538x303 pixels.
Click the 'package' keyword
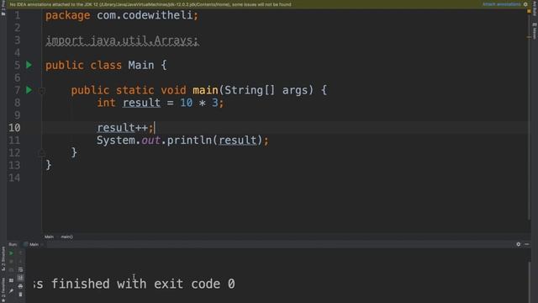(x=67, y=15)
